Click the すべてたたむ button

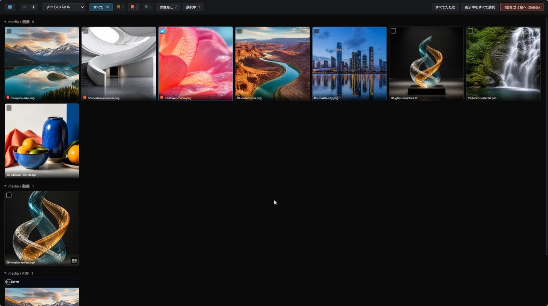[445, 7]
